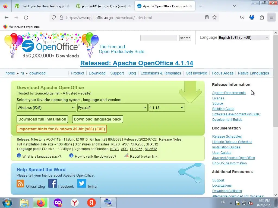Open the language dropdown showing Русский
The height and width of the screenshot is (208, 278).
(112, 108)
